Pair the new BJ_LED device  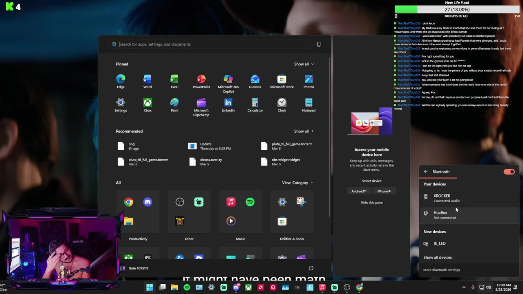pyautogui.click(x=469, y=243)
